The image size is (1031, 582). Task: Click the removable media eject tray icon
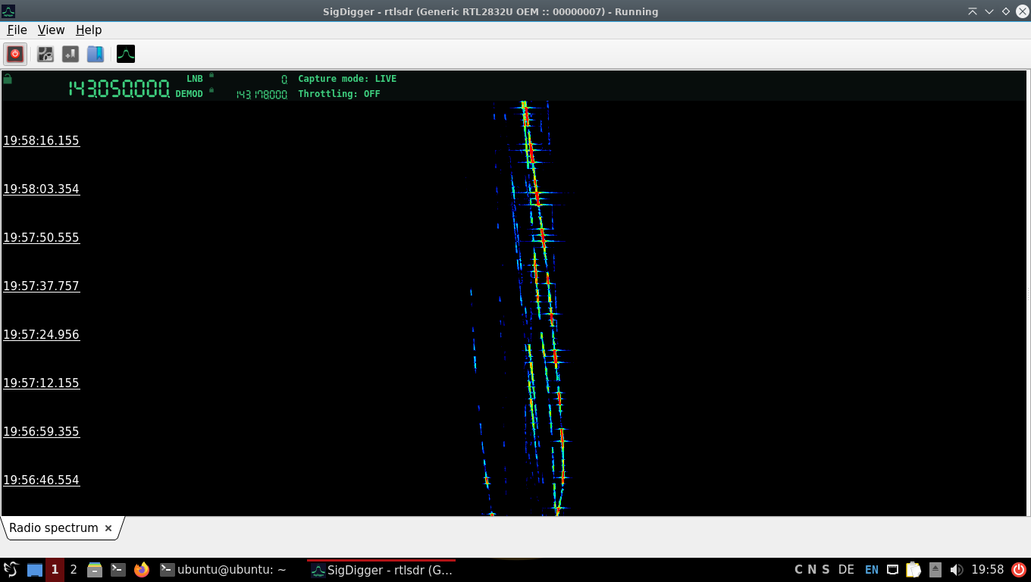pos(935,570)
